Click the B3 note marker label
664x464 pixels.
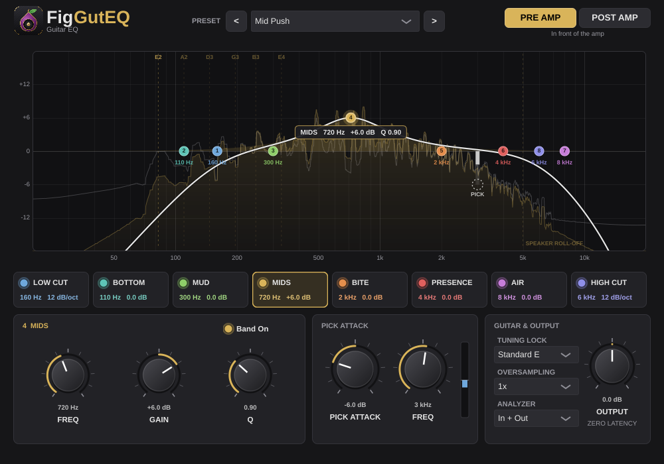[x=256, y=57]
